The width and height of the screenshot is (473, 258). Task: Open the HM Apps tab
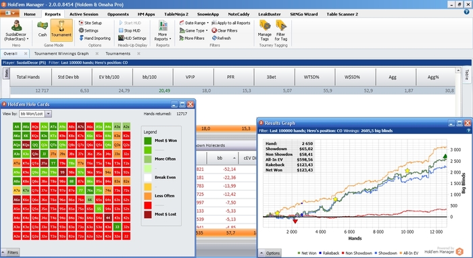pyautogui.click(x=147, y=14)
